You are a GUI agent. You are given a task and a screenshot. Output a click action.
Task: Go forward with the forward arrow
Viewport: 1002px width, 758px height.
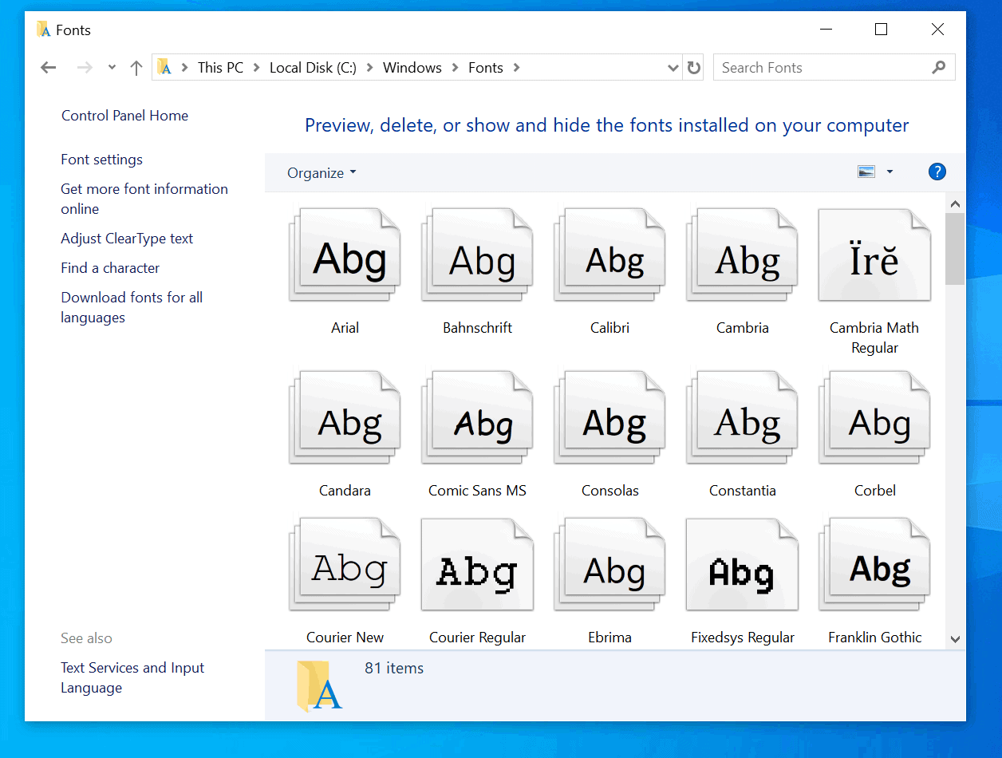pyautogui.click(x=85, y=68)
